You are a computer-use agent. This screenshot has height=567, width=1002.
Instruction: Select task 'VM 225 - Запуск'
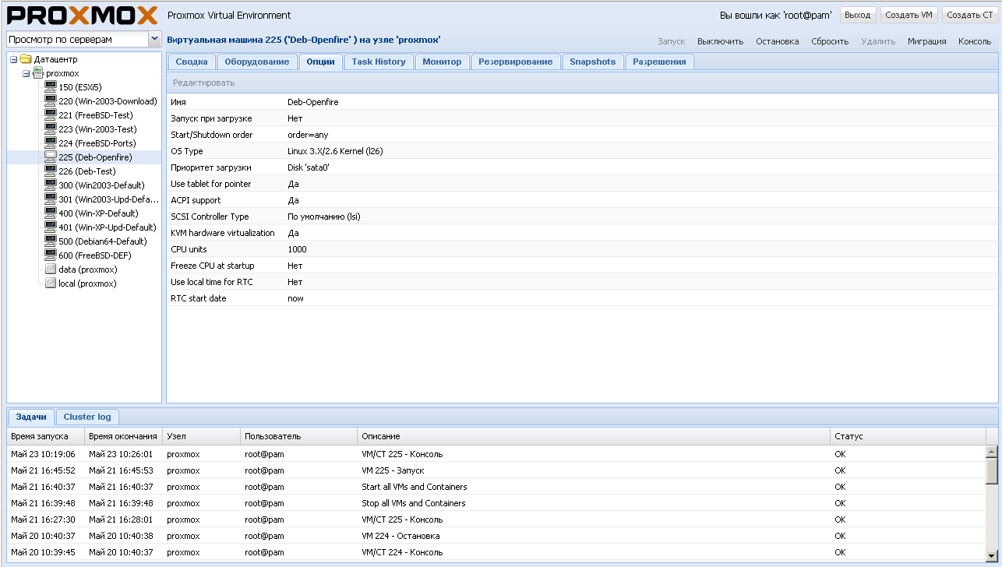click(496, 470)
